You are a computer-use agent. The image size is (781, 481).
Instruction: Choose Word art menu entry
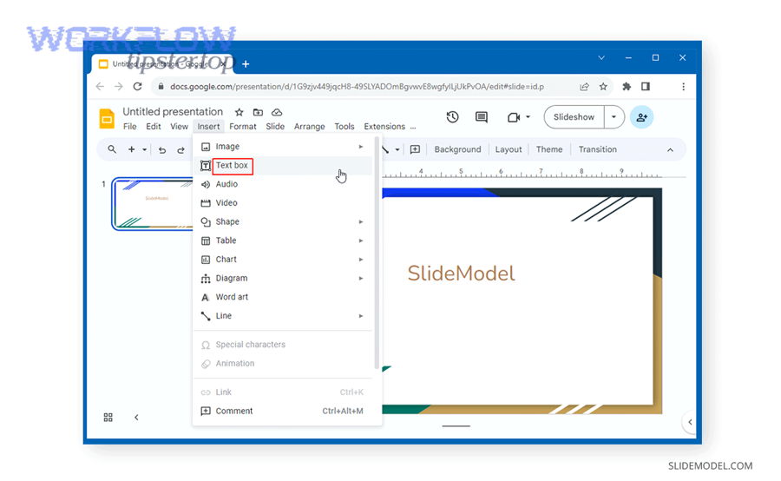282,297
